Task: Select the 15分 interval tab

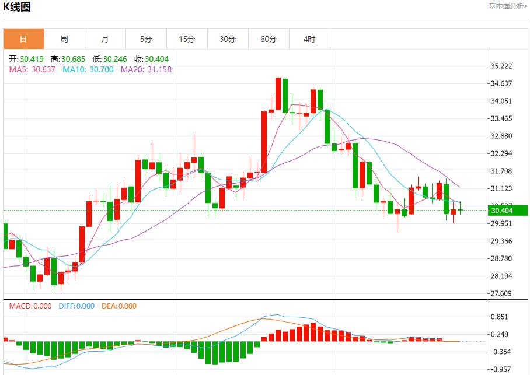Action: point(187,39)
